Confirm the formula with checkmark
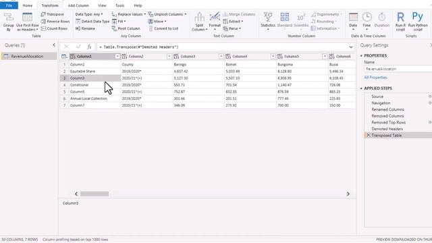 coord(78,47)
